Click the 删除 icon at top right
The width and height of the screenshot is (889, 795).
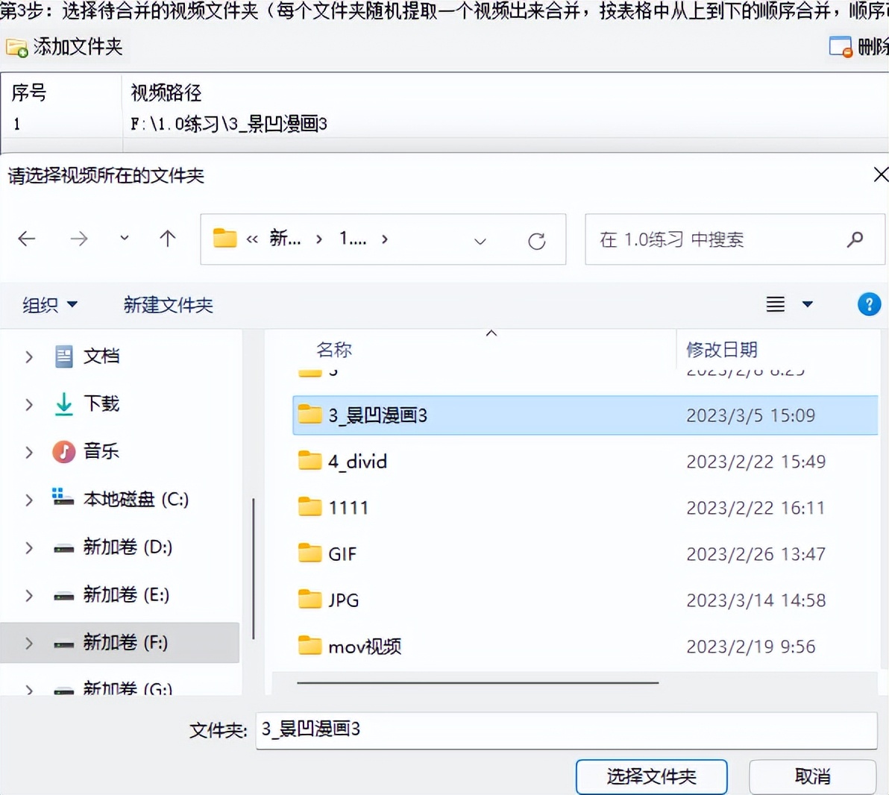coord(841,46)
